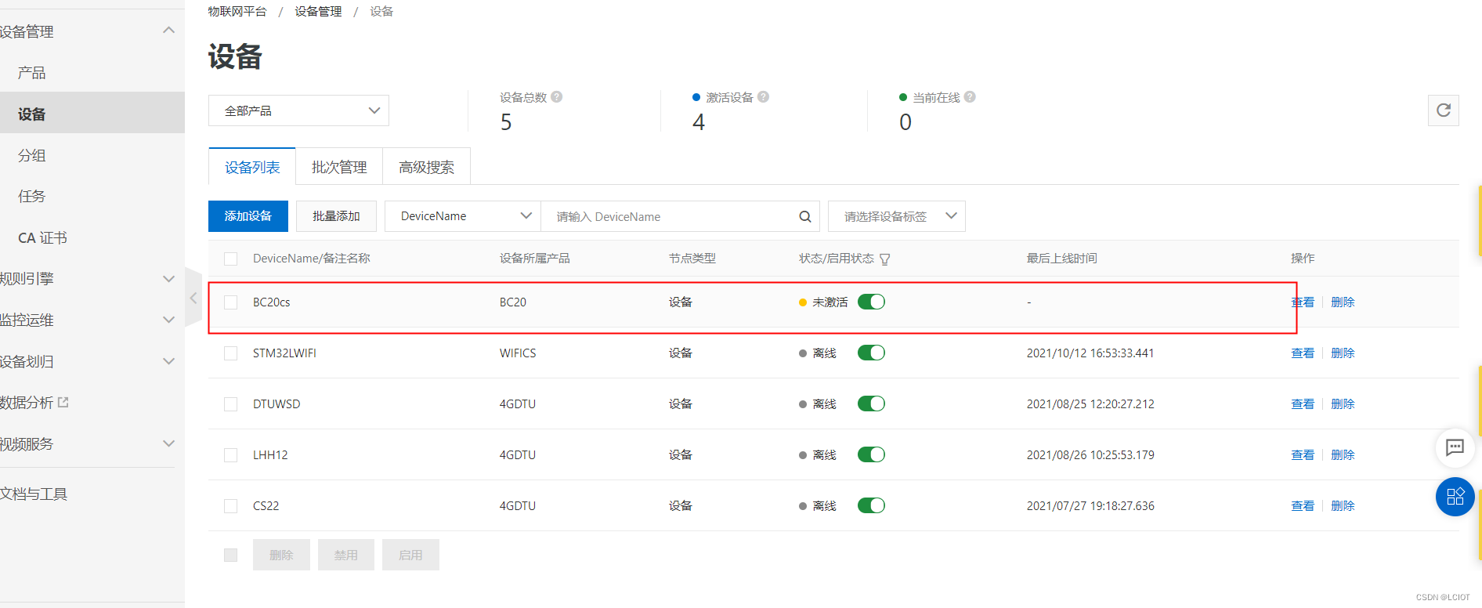Open the 请选择设备标签 dropdown
1482x608 pixels.
coord(896,216)
